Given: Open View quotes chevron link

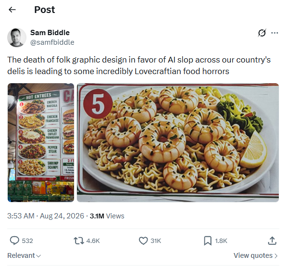Looking at the screenshot, I should (x=256, y=255).
